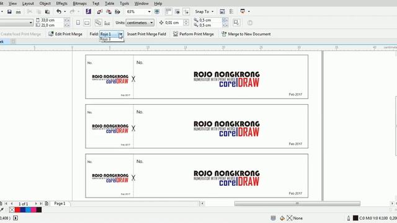Viewport: 397px width, 223px height.
Task: Click the Import icon
Action: point(99,12)
